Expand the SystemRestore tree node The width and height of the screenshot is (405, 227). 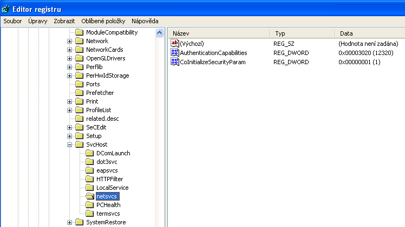click(69, 222)
